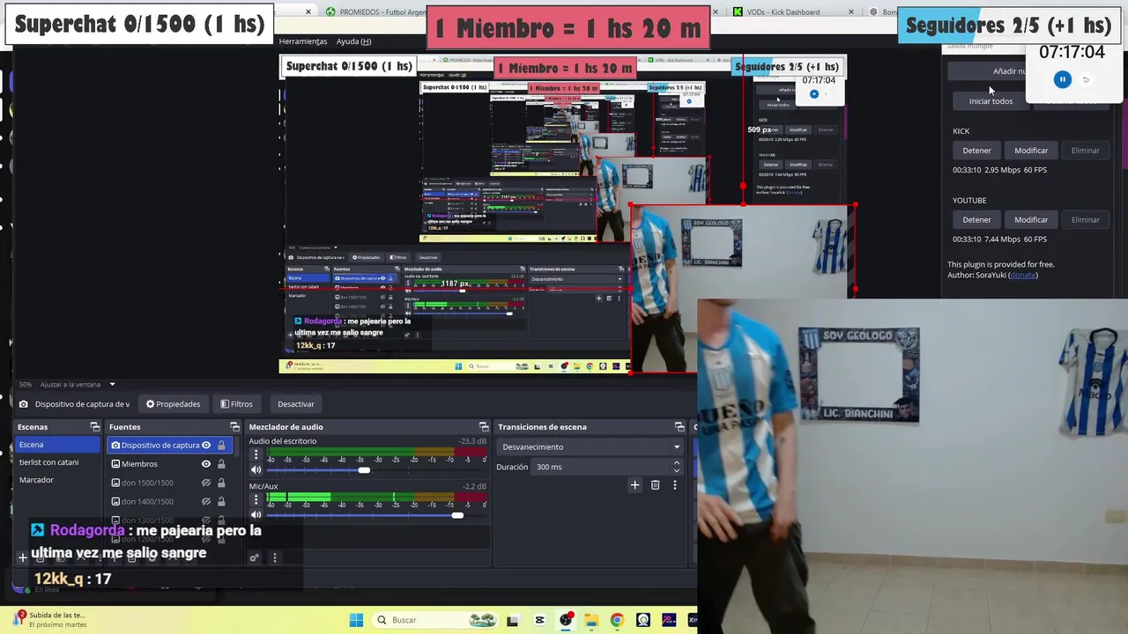Image resolution: width=1128 pixels, height=634 pixels.
Task: Mute the Mic/Aux channel
Action: click(256, 515)
